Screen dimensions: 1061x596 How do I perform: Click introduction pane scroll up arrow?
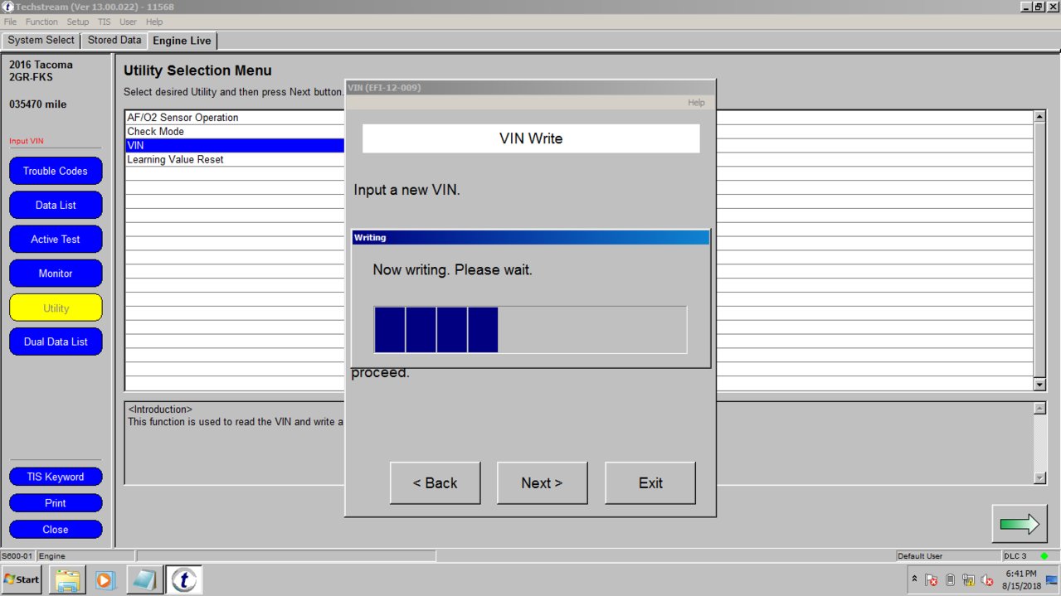pos(1040,409)
